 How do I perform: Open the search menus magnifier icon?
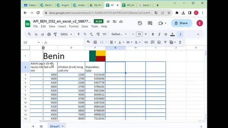click(29, 34)
